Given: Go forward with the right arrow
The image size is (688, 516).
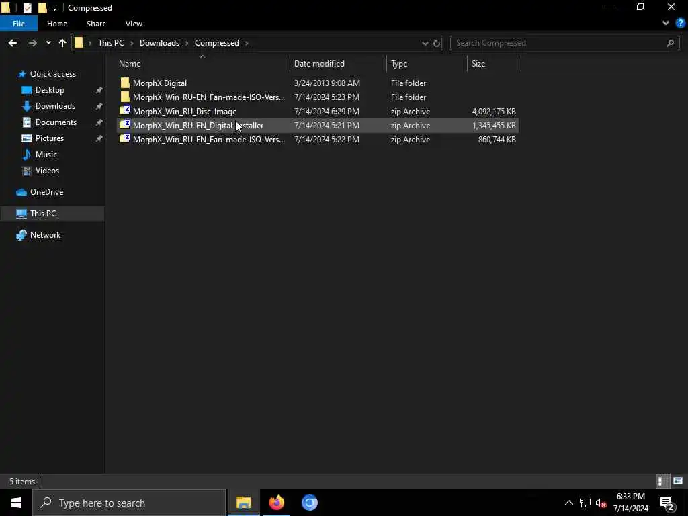Looking at the screenshot, I should coord(32,43).
